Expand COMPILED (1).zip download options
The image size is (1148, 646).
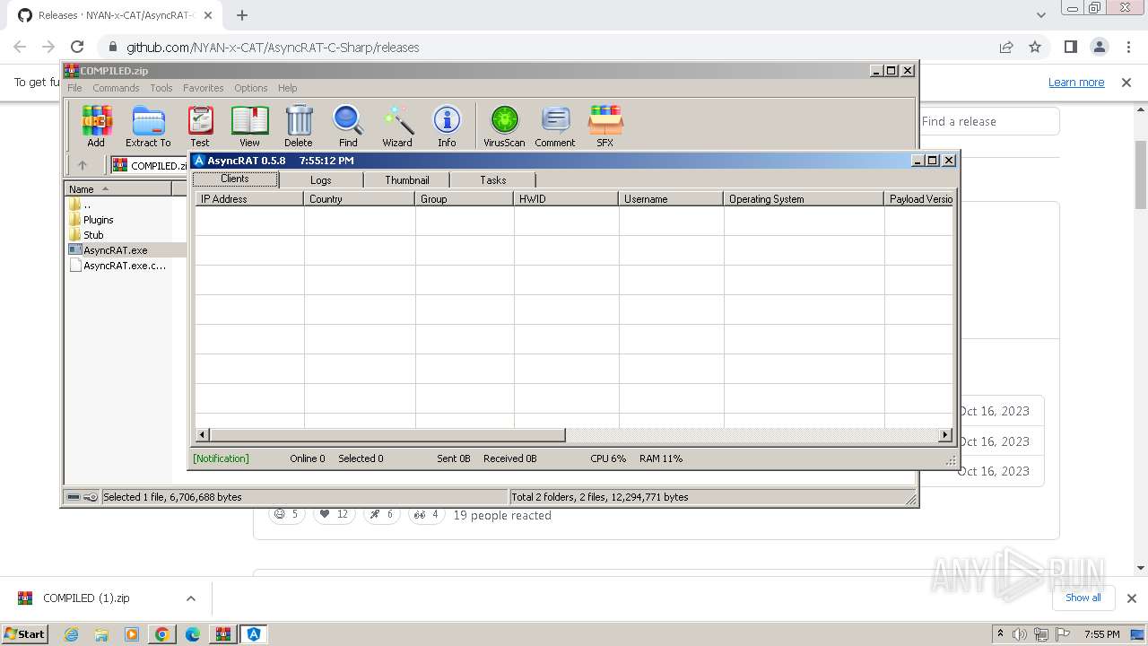point(191,598)
